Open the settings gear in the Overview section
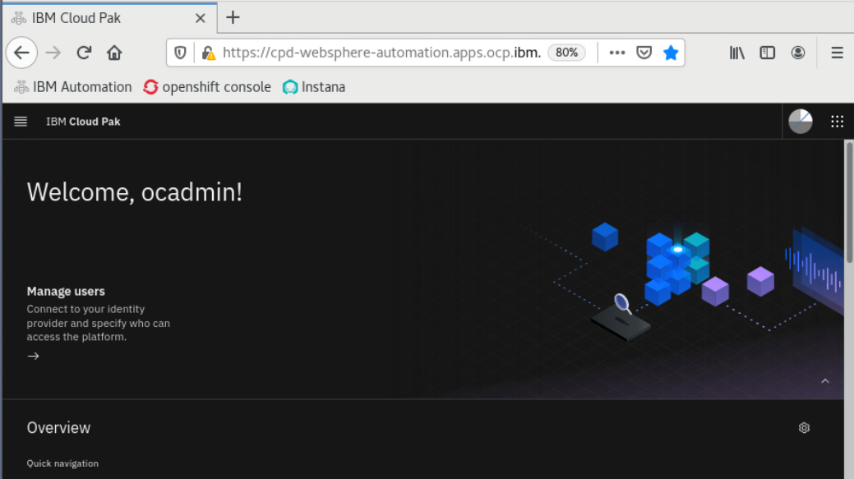 (x=804, y=427)
